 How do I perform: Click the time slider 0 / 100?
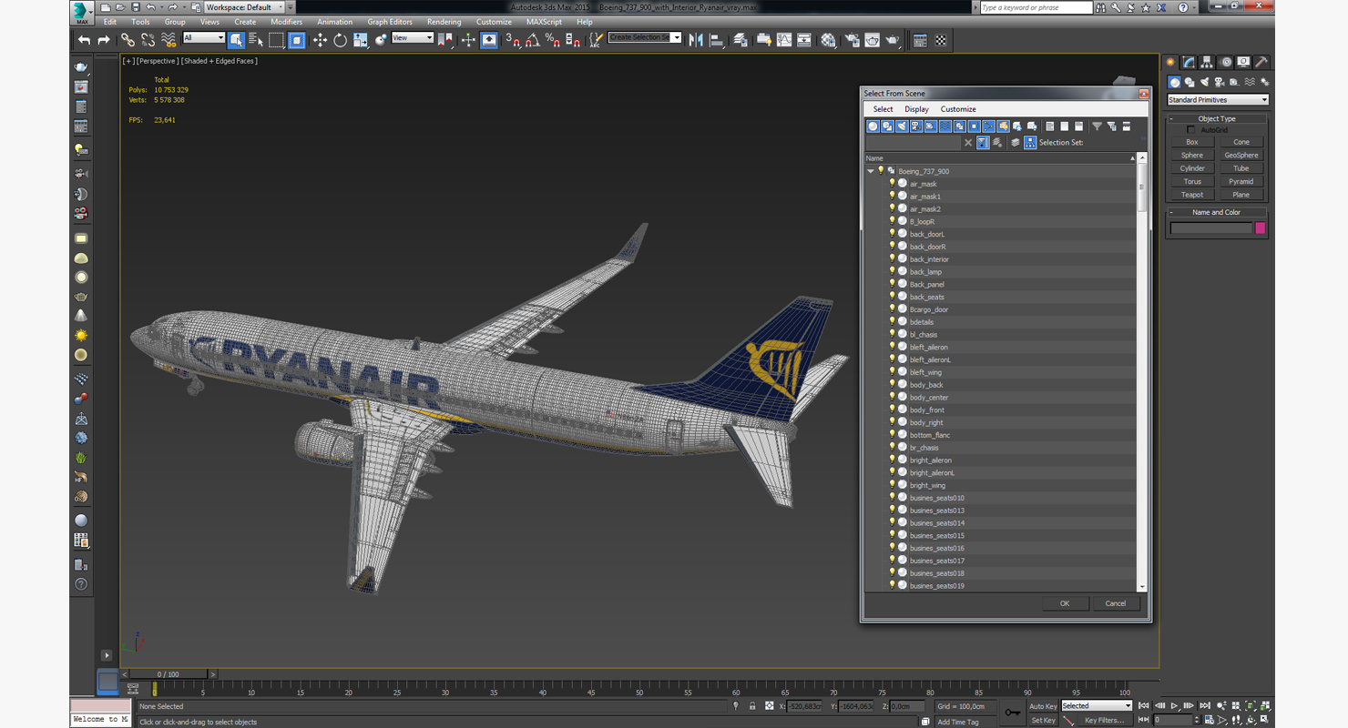pyautogui.click(x=168, y=674)
